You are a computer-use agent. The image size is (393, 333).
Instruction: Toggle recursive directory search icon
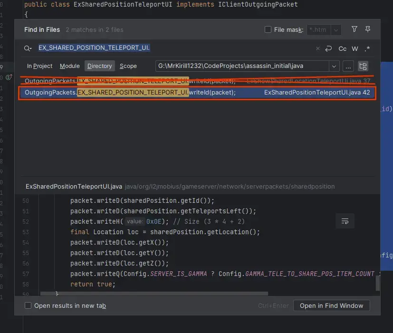(x=363, y=66)
